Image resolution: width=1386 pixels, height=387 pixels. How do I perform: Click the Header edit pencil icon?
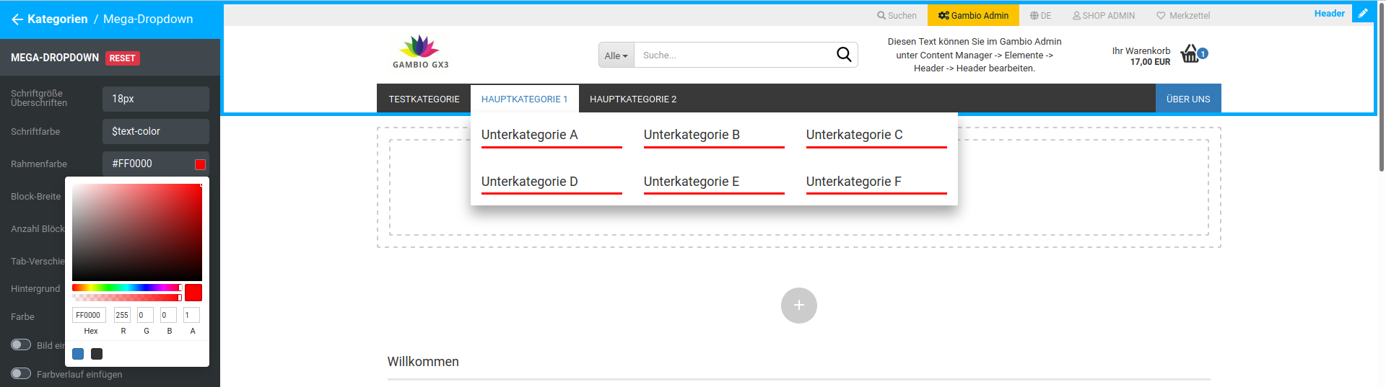[1363, 13]
